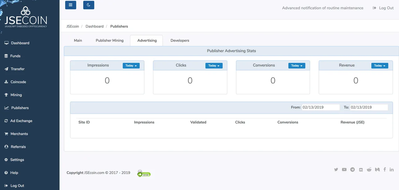399x190 pixels.
Task: Click the Revenue (JSE) column header
Action: (353, 122)
